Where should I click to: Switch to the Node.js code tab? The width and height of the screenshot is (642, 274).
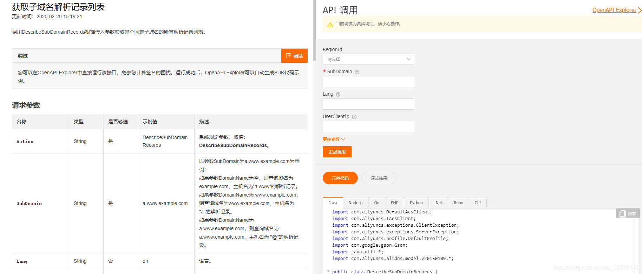tap(355, 203)
